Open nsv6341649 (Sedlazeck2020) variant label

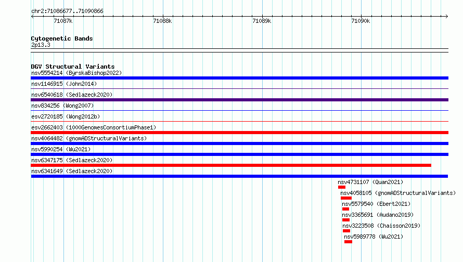pos(72,171)
